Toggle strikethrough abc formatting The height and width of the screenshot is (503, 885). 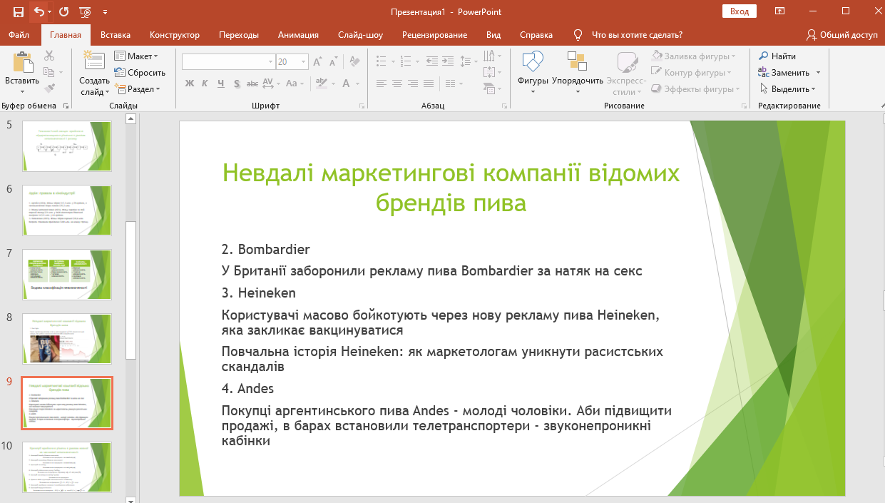(x=252, y=83)
